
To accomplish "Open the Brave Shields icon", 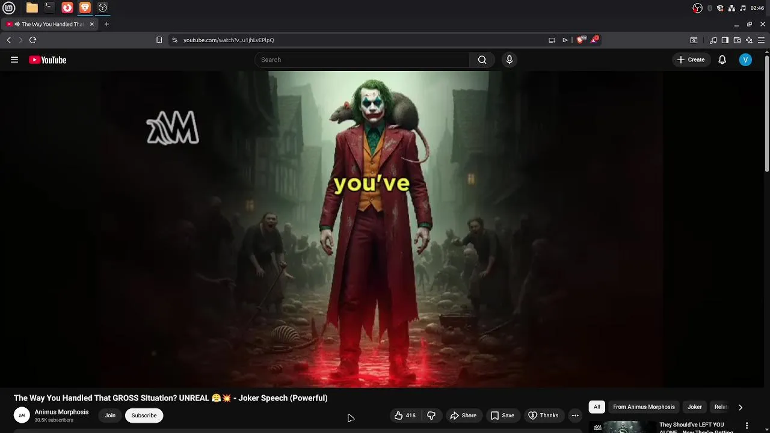I will (x=580, y=40).
